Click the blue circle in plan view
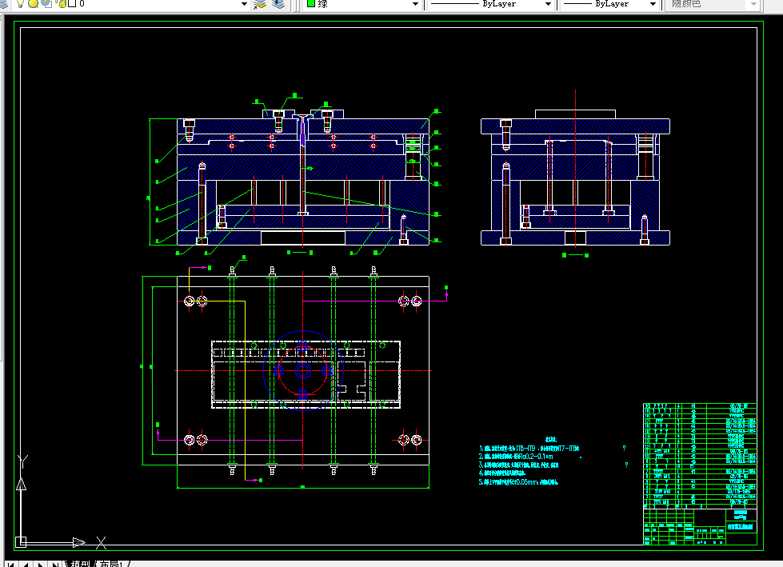The width and height of the screenshot is (783, 567). pos(302,370)
